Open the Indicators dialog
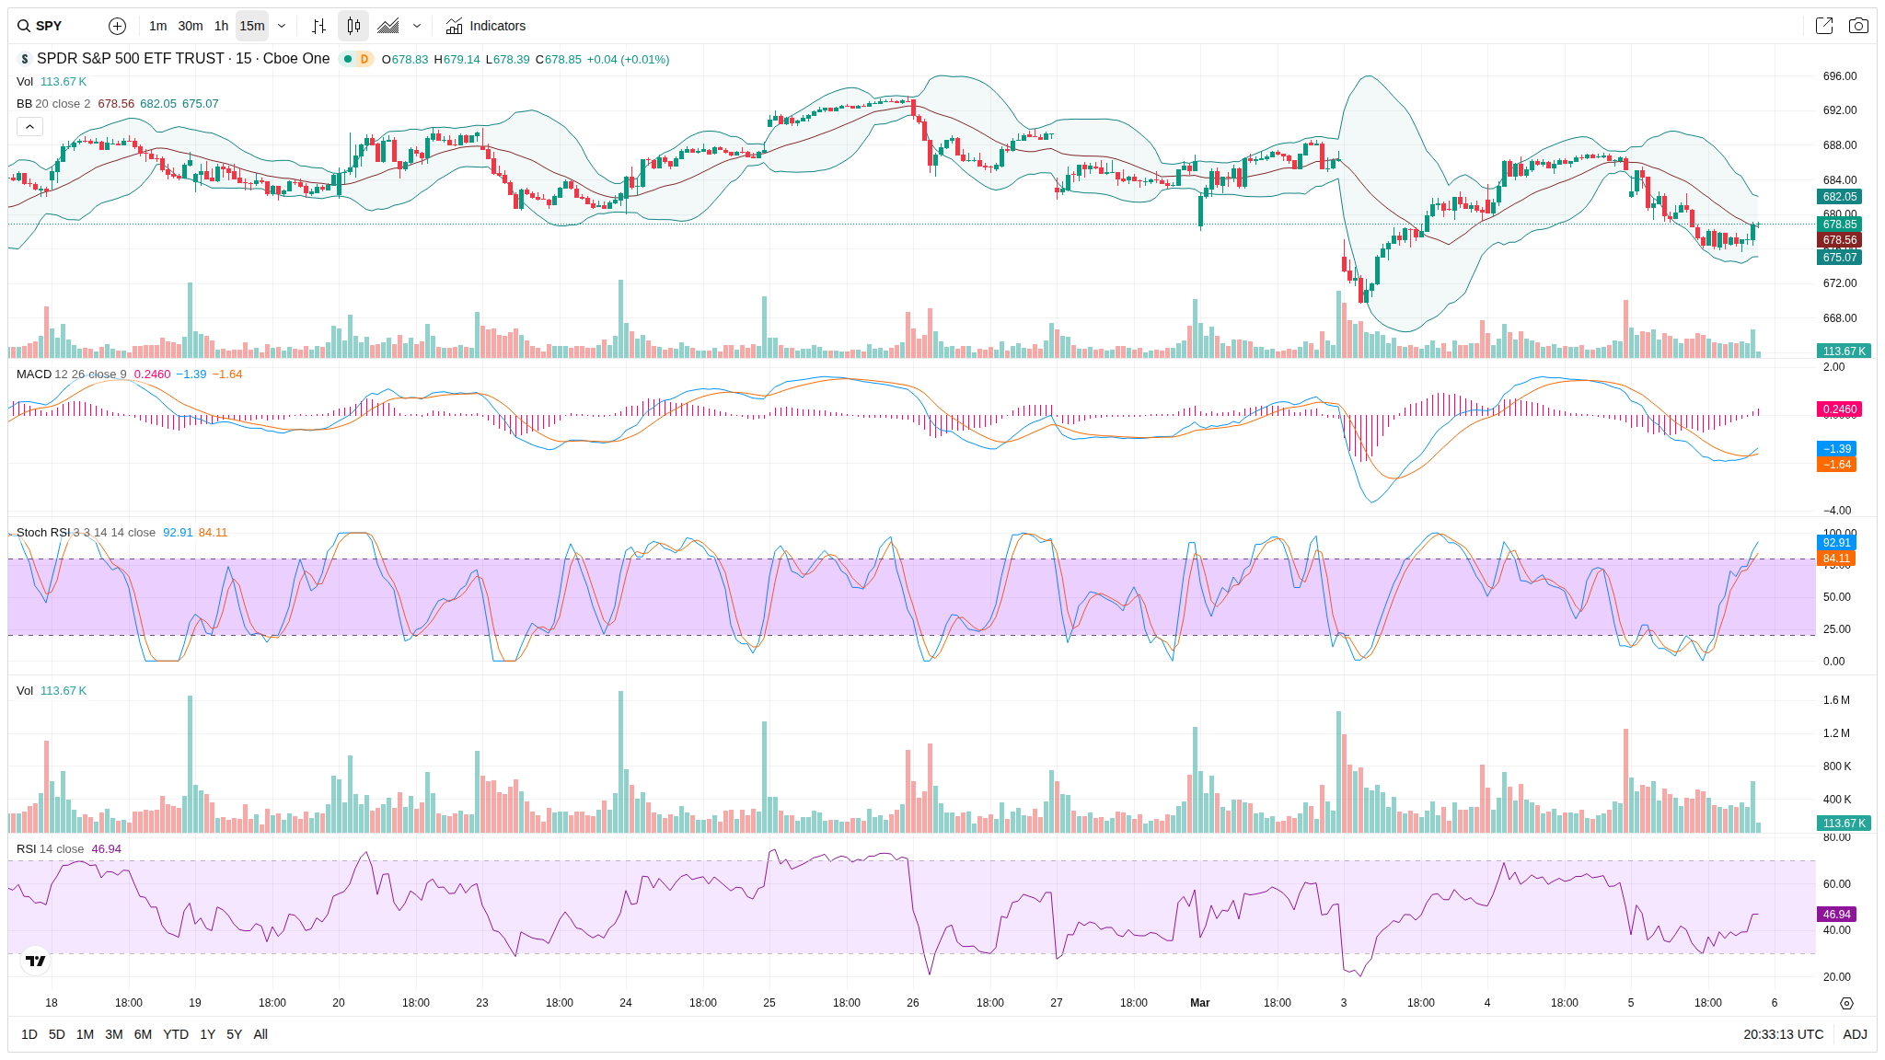The width and height of the screenshot is (1885, 1060). coord(486,26)
